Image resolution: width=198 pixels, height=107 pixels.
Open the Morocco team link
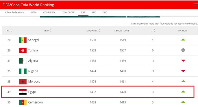(x=34, y=82)
